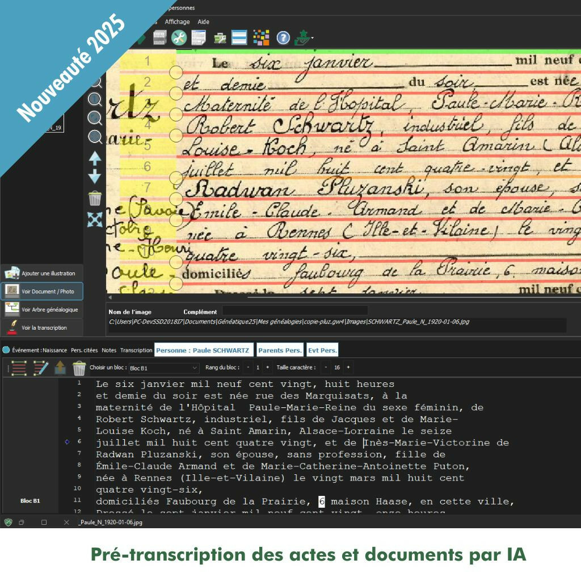The image size is (581, 581).
Task: Select the circle marker on line 1
Action: tap(176, 72)
